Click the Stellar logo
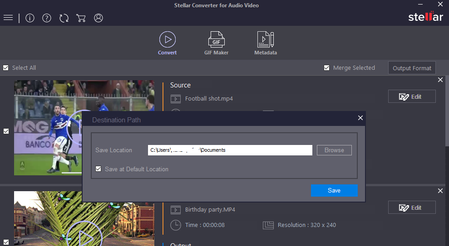The image size is (449, 246). pyautogui.click(x=425, y=17)
